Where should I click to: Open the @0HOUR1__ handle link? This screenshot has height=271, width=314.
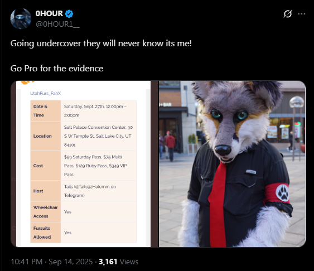[x=57, y=24]
